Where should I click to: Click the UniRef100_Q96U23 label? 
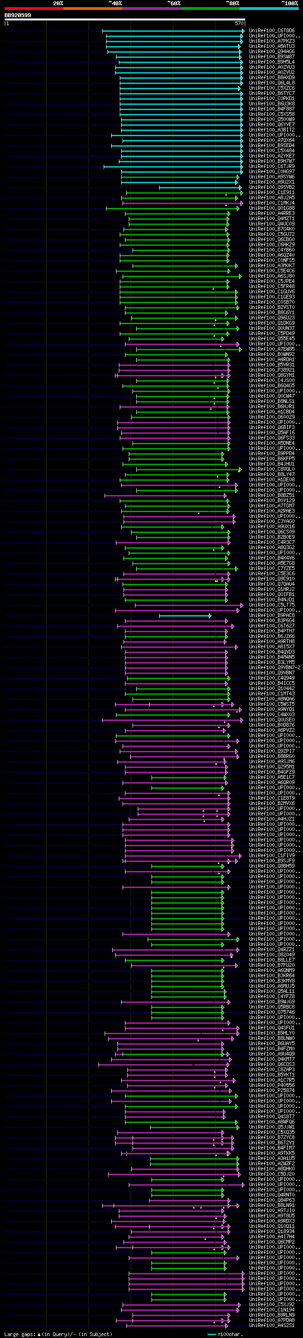coord(271,318)
